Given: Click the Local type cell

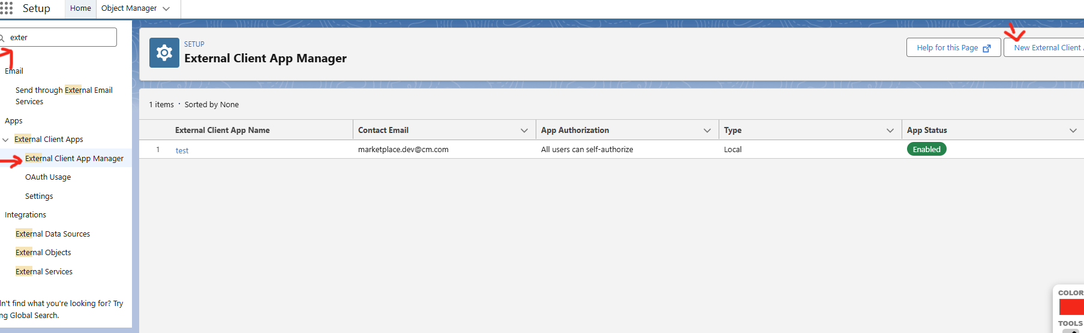Looking at the screenshot, I should pyautogui.click(x=732, y=150).
